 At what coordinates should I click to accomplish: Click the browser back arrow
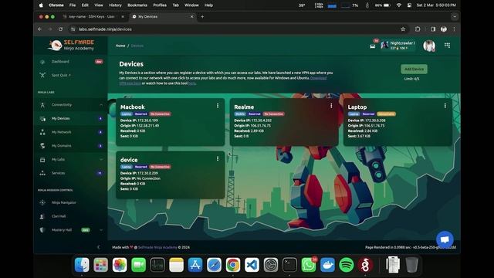[x=39, y=29]
